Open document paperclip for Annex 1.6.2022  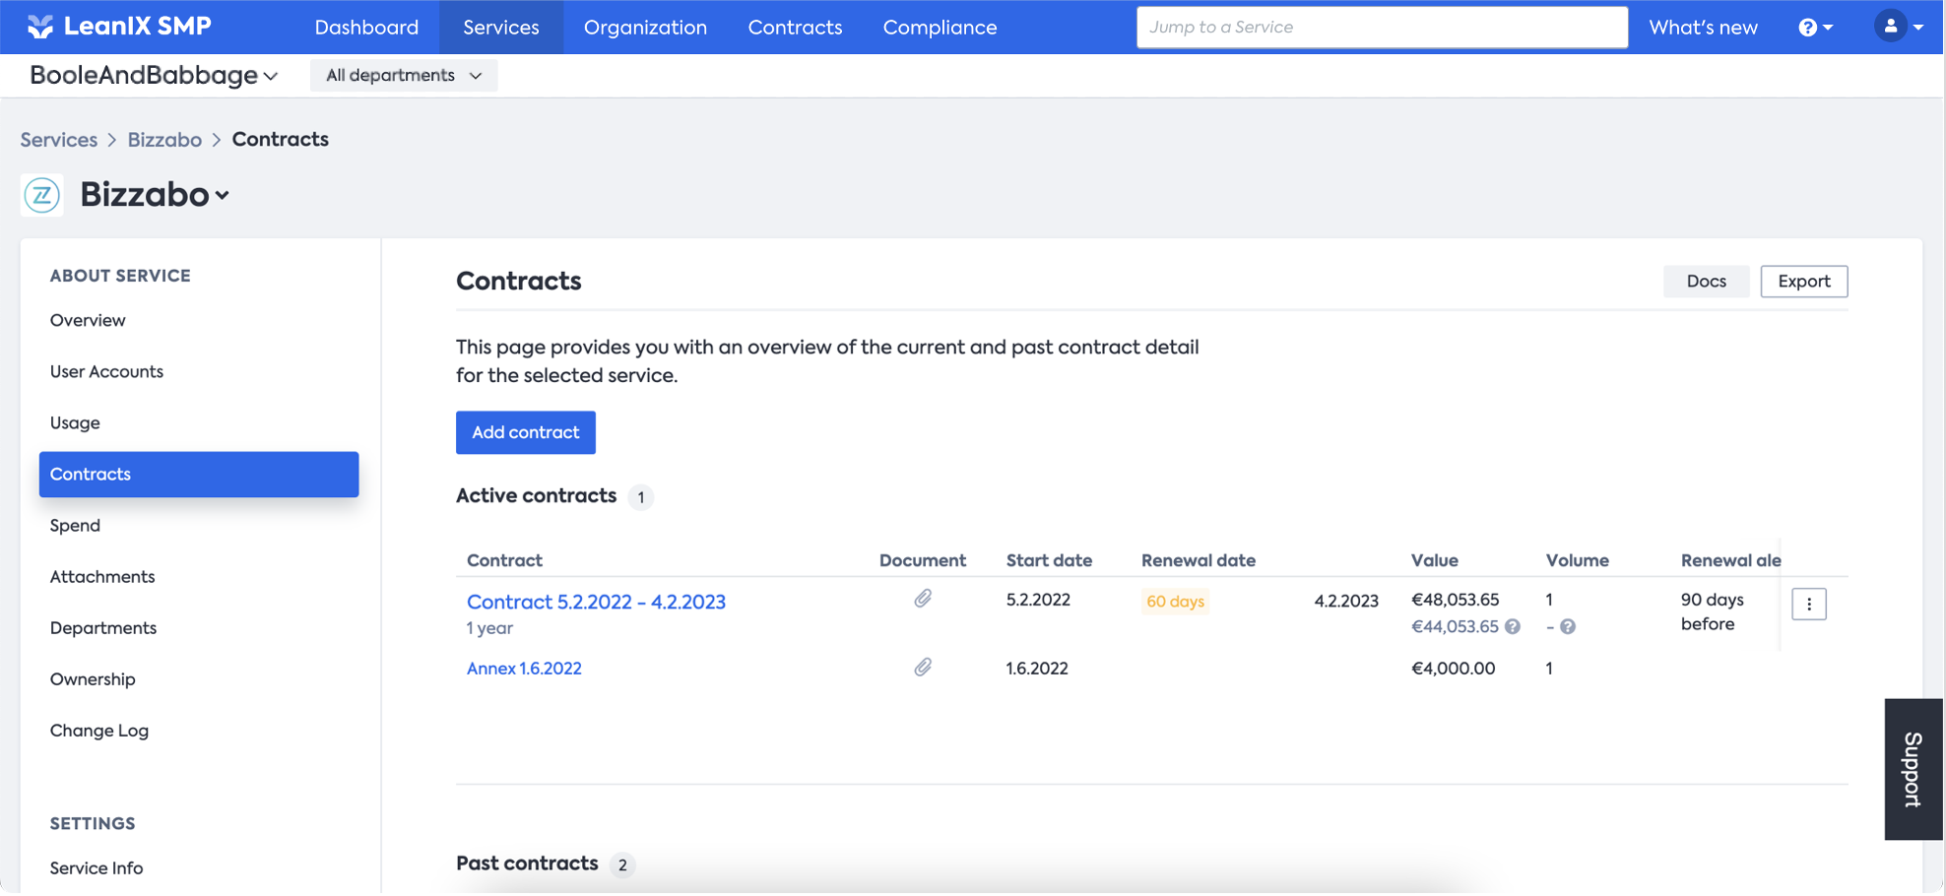click(923, 668)
